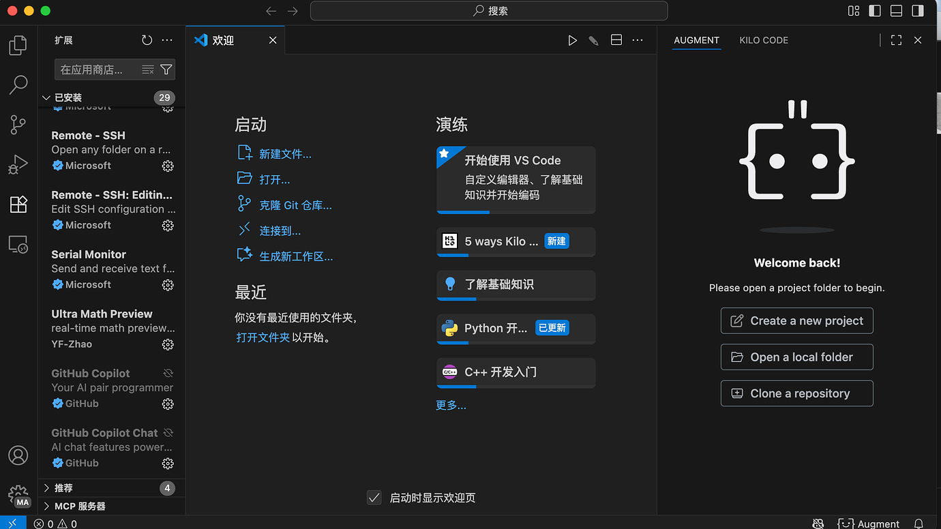Click the 生成新工作区... link

[296, 257]
